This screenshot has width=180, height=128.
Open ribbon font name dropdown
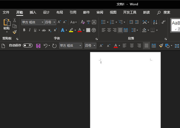pos(42,22)
